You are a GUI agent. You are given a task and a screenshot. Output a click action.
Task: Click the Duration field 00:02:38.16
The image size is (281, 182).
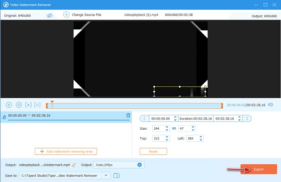point(196,119)
